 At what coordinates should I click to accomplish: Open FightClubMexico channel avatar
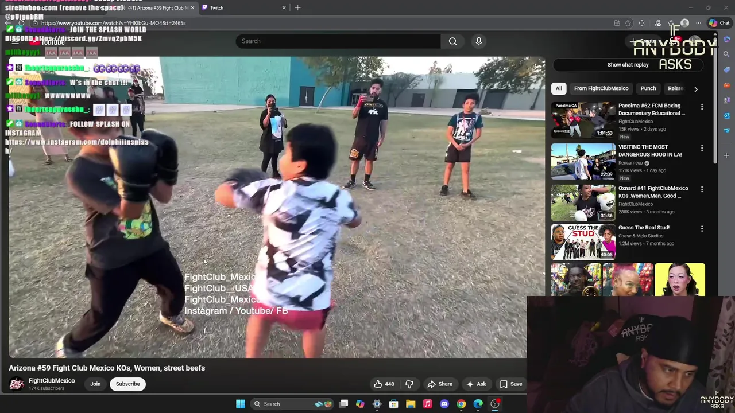[17, 384]
